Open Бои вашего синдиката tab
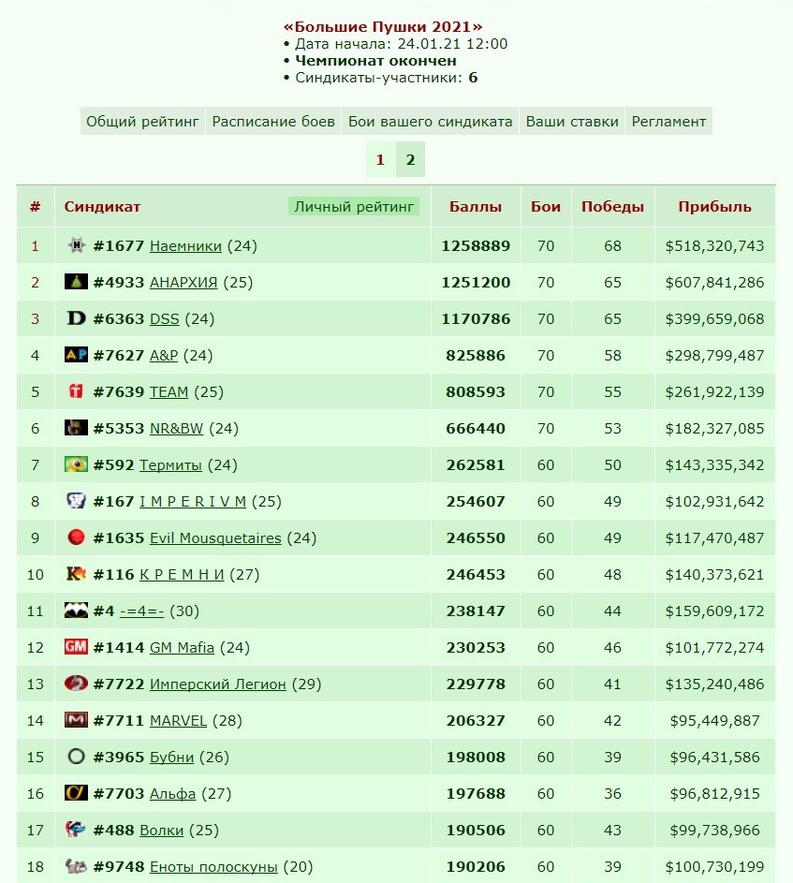The image size is (793, 883). [x=431, y=121]
